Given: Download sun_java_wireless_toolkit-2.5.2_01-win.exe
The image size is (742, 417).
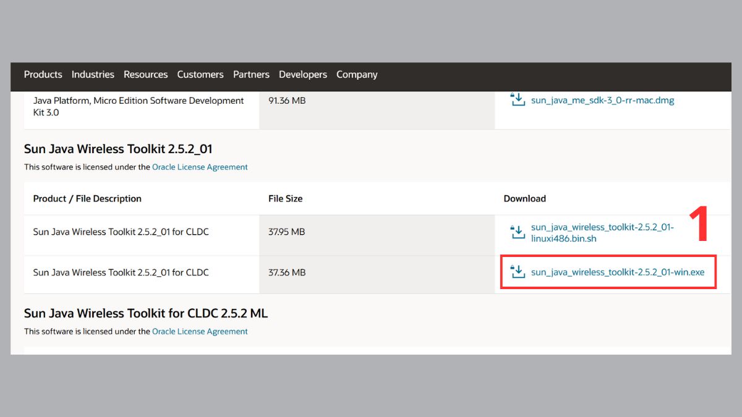Looking at the screenshot, I should (x=617, y=272).
